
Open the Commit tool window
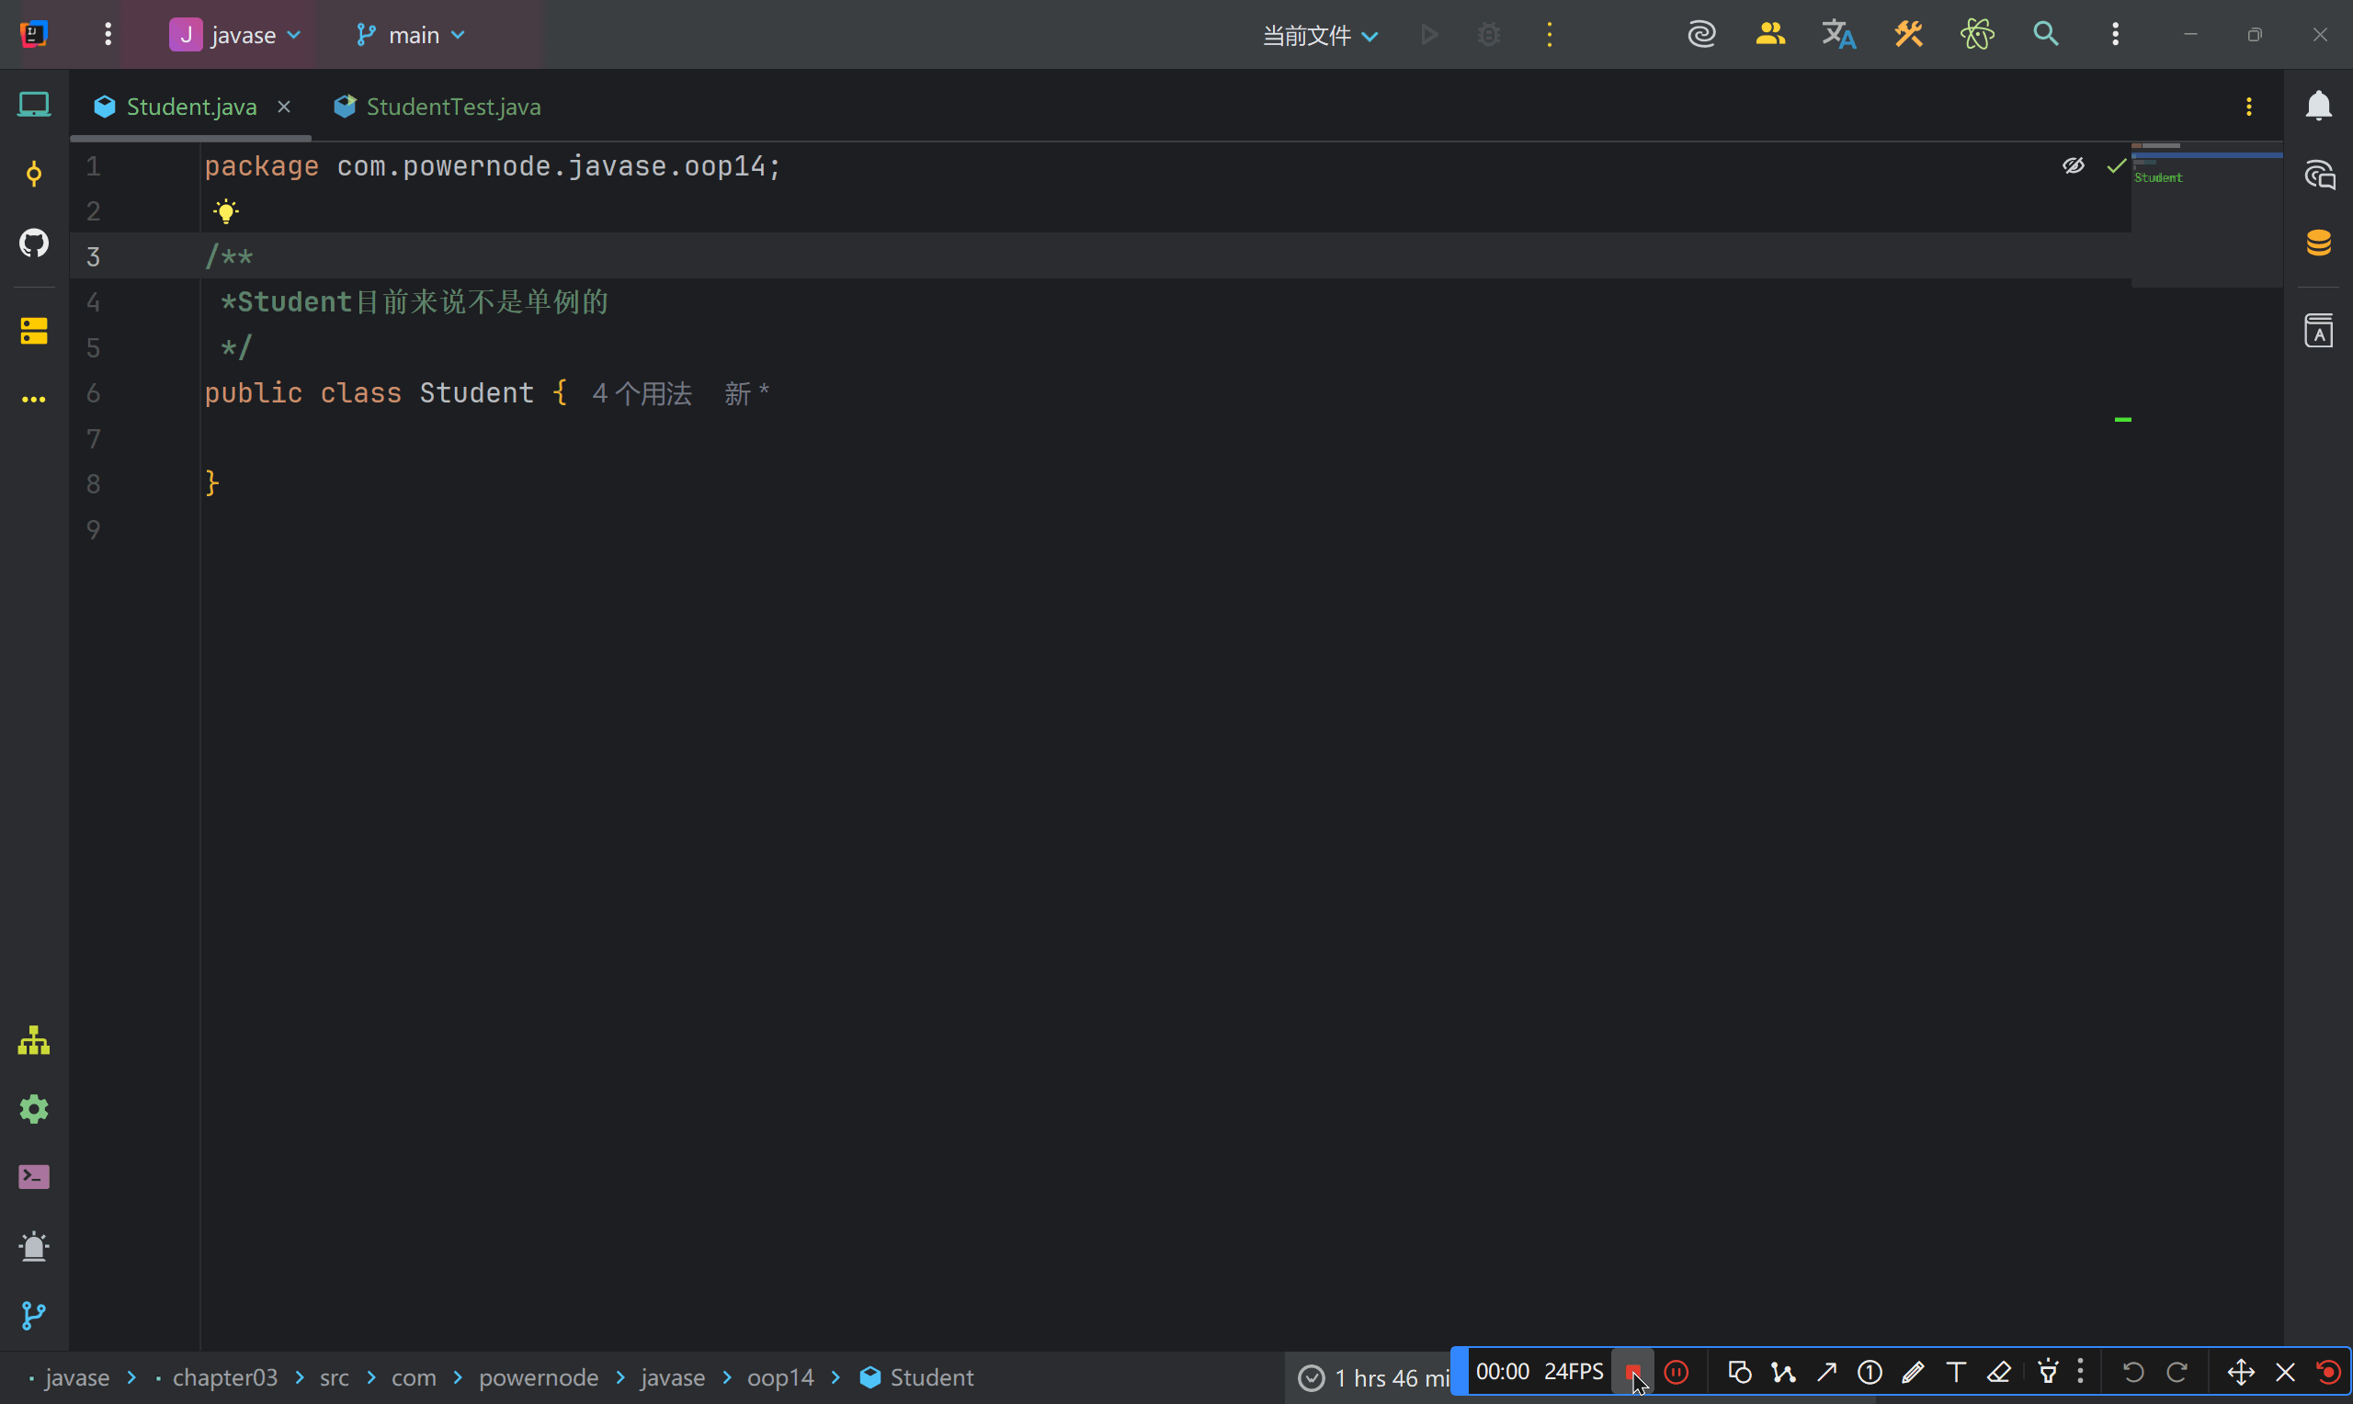click(34, 174)
